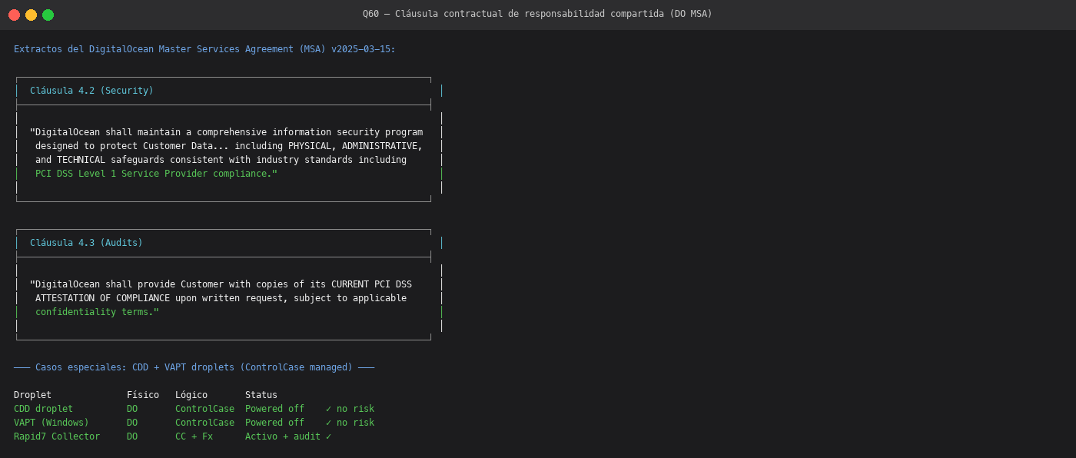Click the line "ATTESTATION OF COMPLIANCE upon written request"

[221, 298]
